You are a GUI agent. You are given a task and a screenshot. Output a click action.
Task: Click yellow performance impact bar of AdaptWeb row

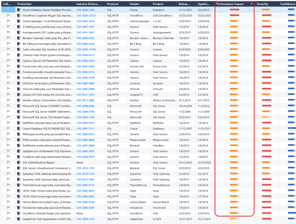click(234, 219)
